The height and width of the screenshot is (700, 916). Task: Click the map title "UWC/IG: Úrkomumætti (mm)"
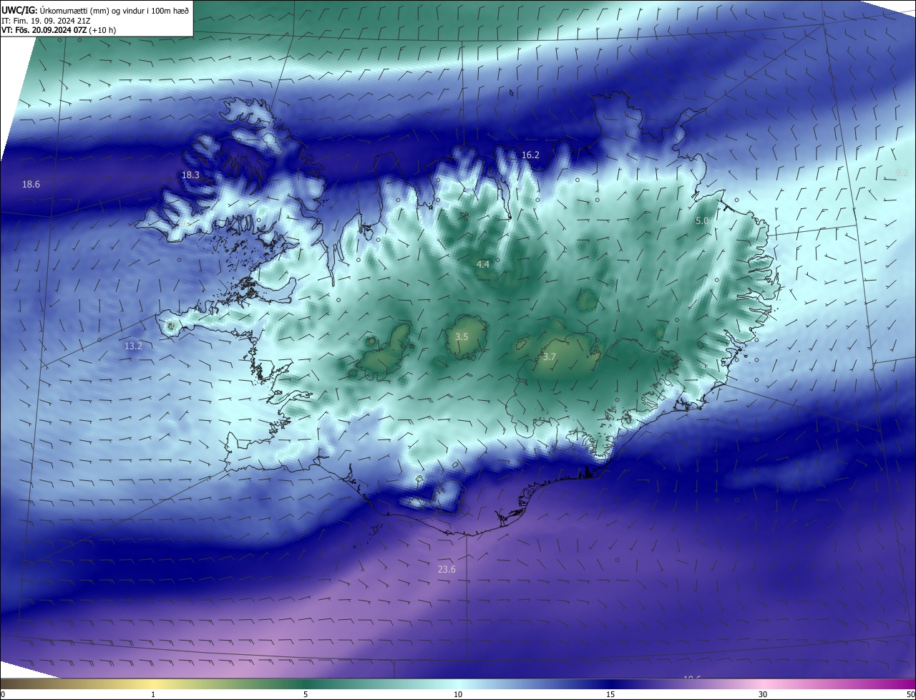(57, 10)
